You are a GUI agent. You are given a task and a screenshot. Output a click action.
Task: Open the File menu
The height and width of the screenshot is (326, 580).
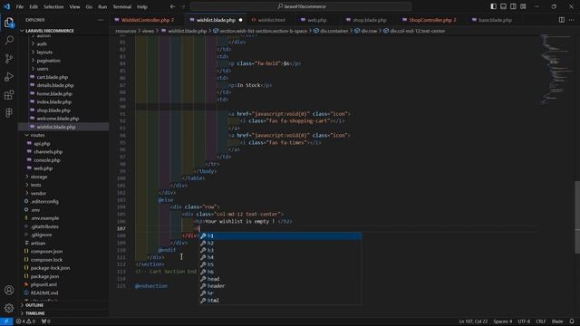(x=20, y=6)
